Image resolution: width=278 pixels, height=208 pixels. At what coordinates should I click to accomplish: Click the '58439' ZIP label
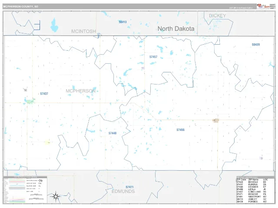[256, 45]
